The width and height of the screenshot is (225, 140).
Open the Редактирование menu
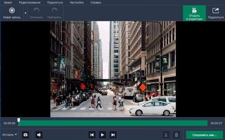coord(30,3)
